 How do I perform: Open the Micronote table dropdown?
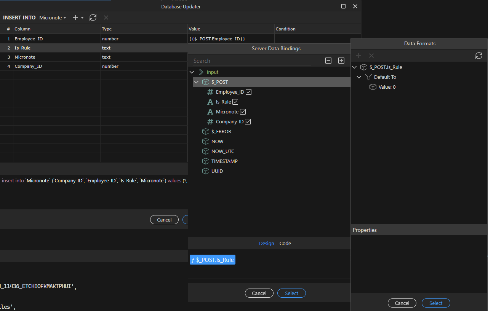(x=53, y=18)
